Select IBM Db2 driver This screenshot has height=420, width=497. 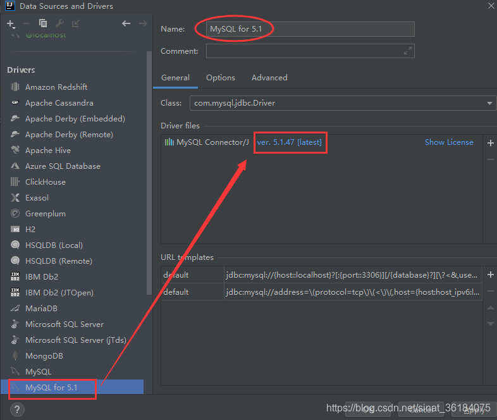[x=42, y=276]
